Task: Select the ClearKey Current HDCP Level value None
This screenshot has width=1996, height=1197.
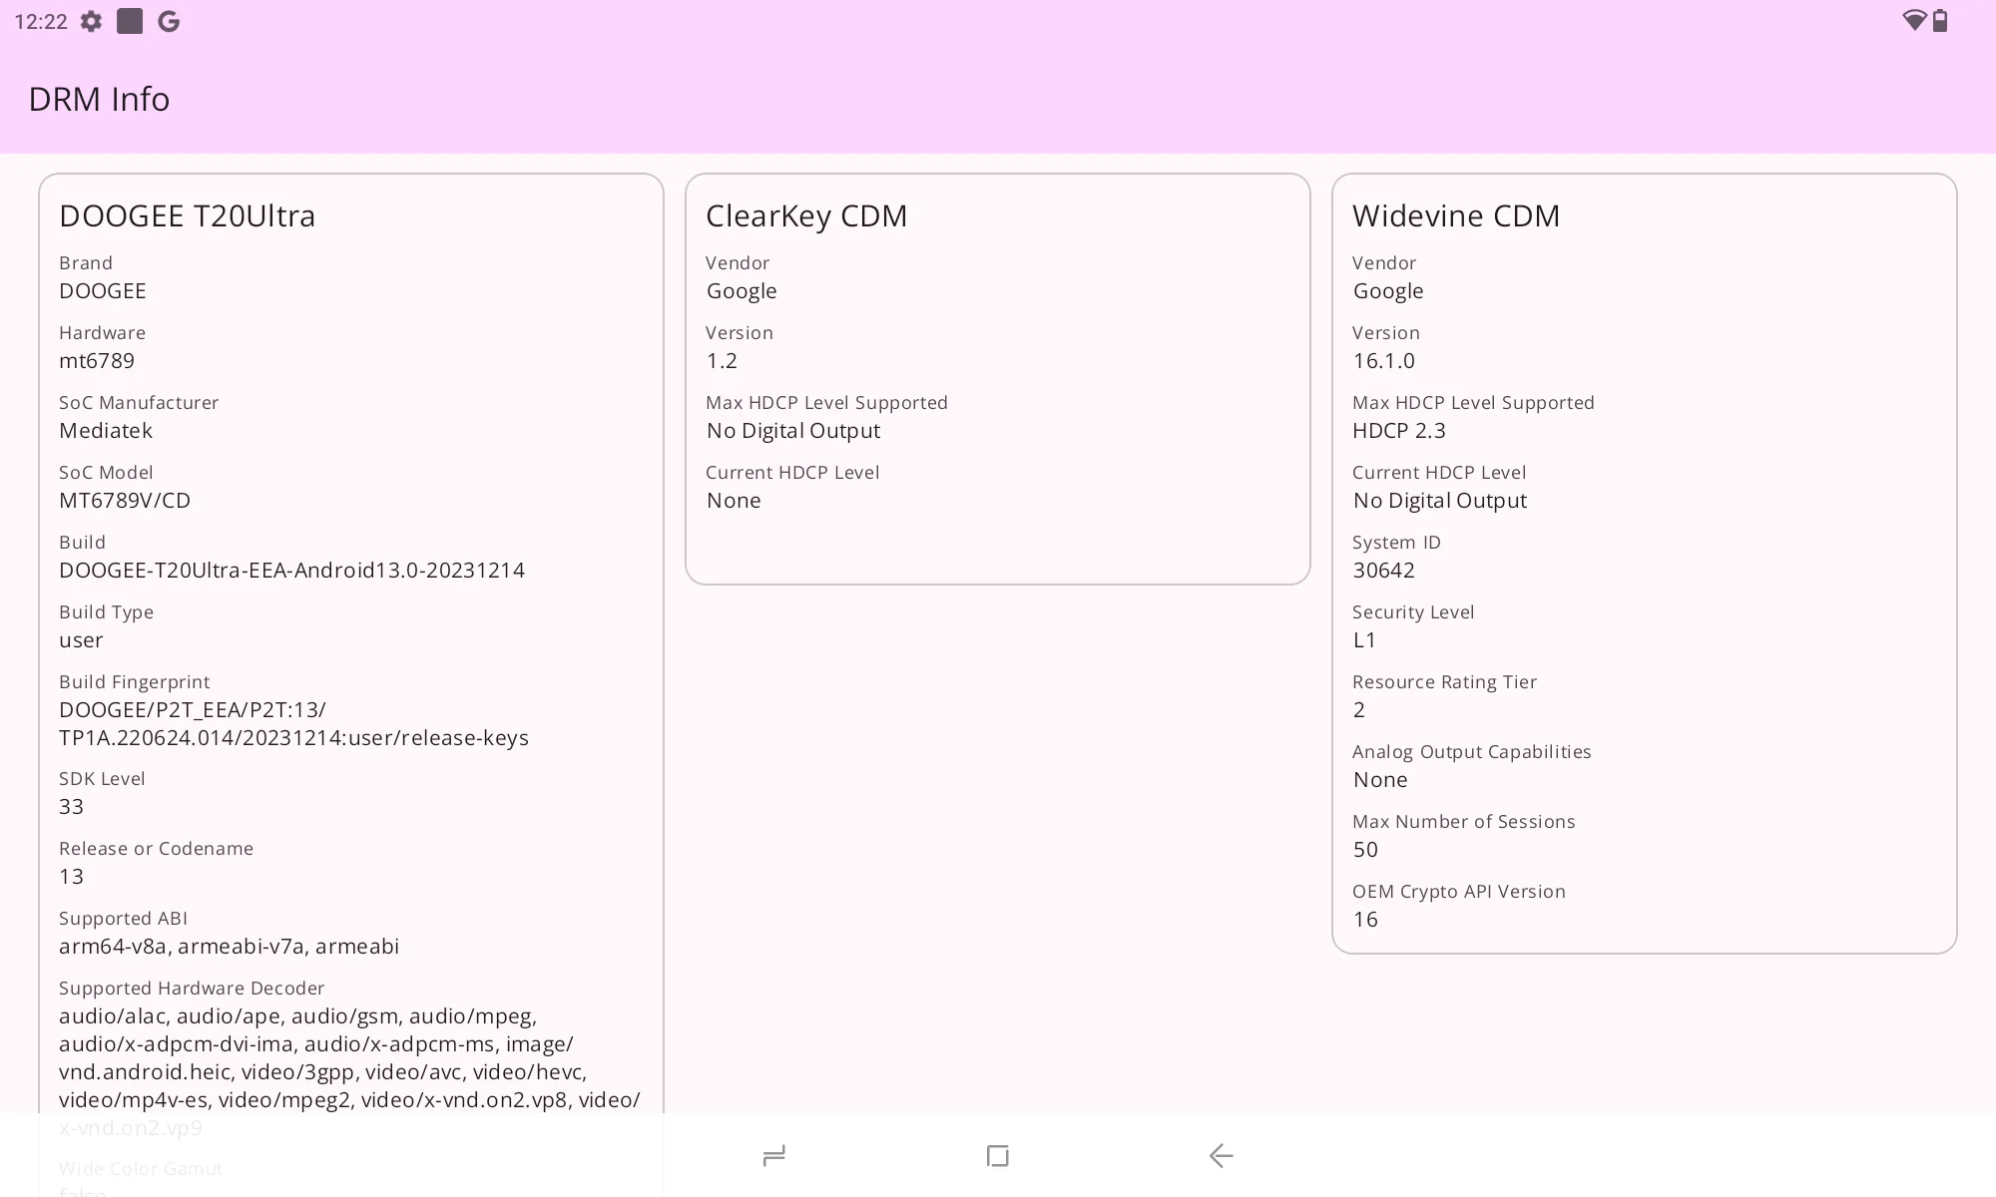Action: click(x=734, y=501)
